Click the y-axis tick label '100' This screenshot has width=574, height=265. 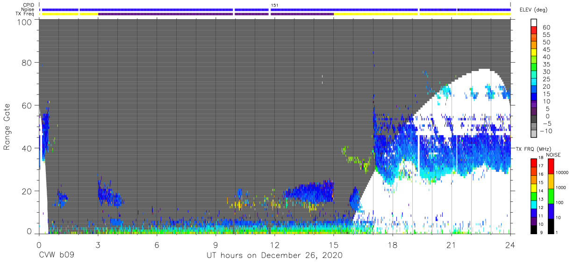click(x=25, y=22)
